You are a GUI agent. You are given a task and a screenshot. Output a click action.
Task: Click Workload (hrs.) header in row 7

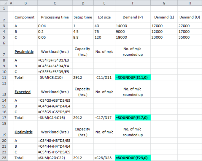pos(55,51)
